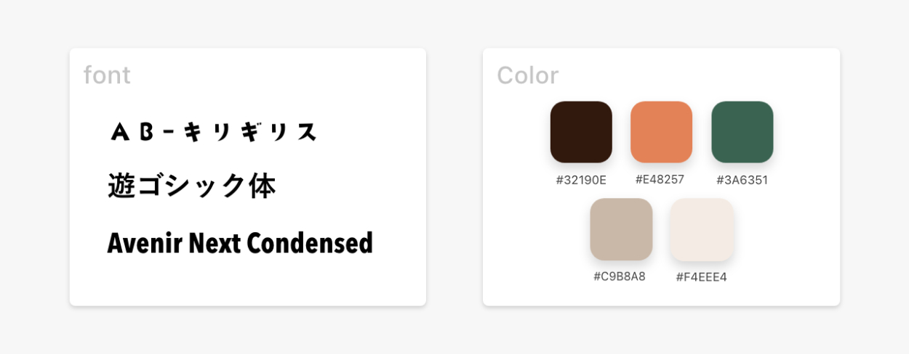Click the word "Condensed" in the font sample

[310, 244]
